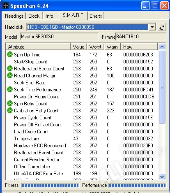Select the Power On Hours Count row
This screenshot has width=170, height=193.
(x=82, y=96)
